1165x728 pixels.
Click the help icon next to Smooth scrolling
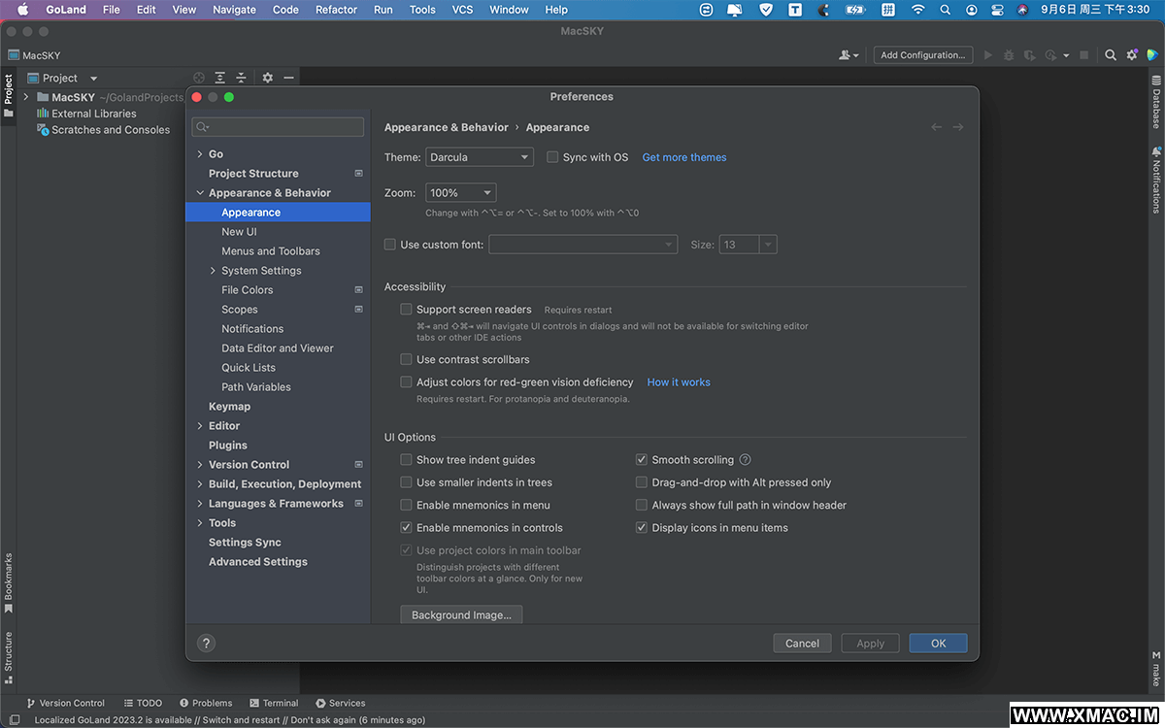(x=745, y=460)
